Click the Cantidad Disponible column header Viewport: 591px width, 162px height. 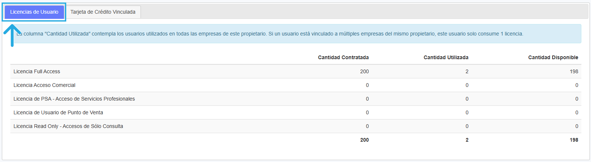pos(553,57)
